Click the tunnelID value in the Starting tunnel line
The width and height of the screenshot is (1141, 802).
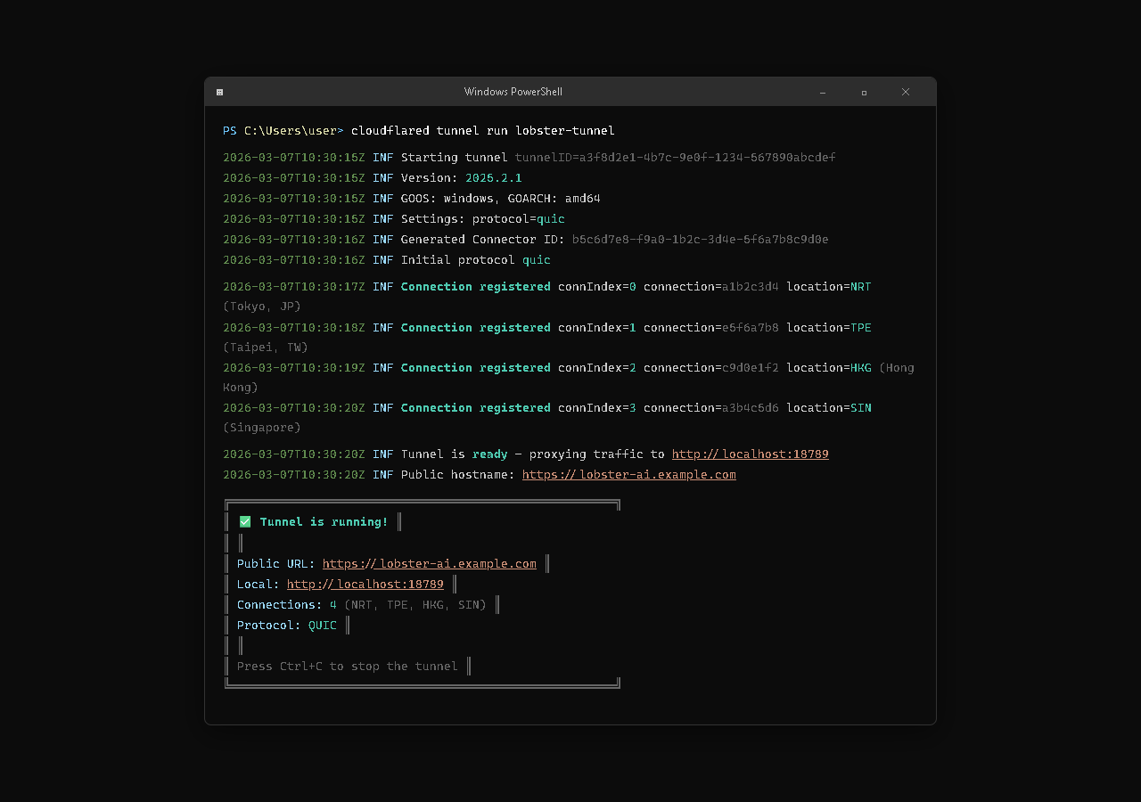pos(675,158)
